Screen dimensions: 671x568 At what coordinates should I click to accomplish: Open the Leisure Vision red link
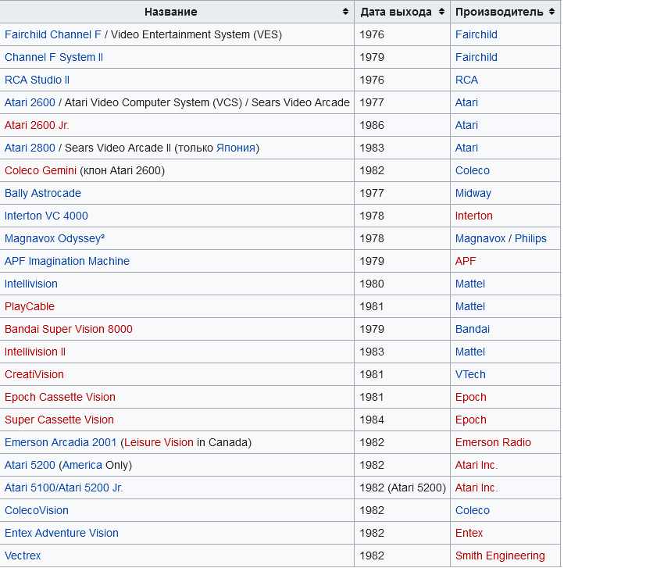point(159,442)
